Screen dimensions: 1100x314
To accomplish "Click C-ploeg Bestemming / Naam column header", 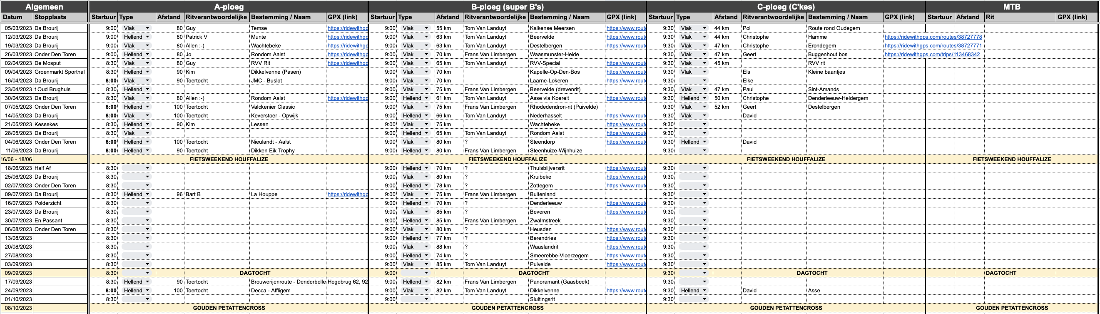I will (x=845, y=17).
